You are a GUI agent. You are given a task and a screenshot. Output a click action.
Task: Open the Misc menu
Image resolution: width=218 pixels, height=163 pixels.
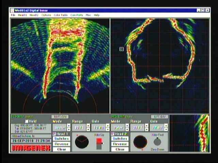(88, 15)
